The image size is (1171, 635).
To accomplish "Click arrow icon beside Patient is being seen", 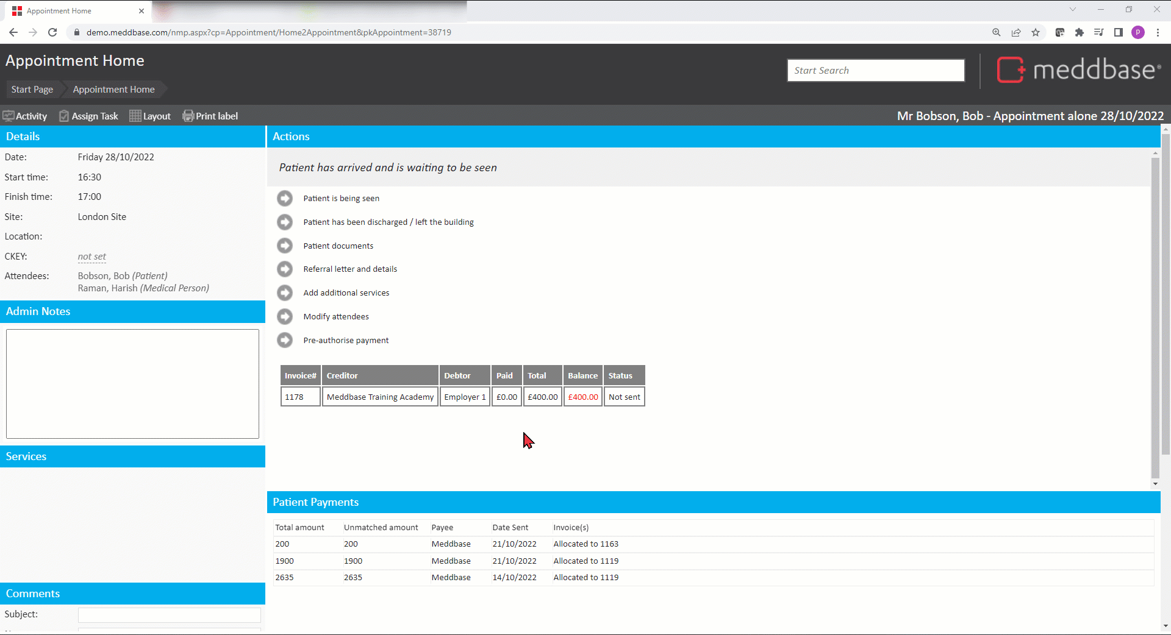I will pyautogui.click(x=285, y=198).
